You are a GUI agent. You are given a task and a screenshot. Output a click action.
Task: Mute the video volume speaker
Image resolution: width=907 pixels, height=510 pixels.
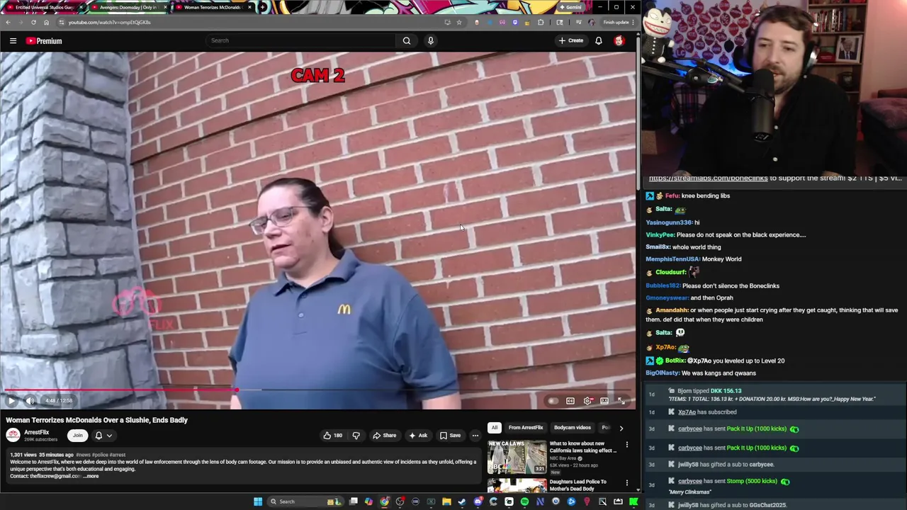30,401
